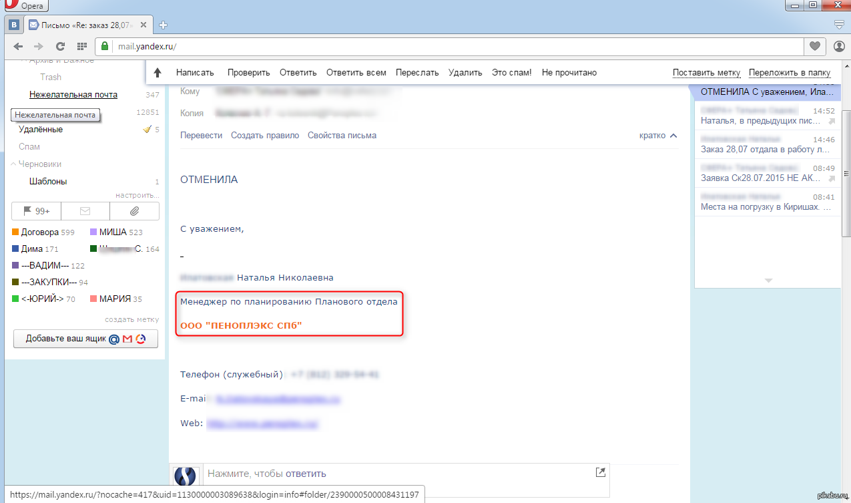Open the Создать правило link
This screenshot has height=503, width=851.
[x=264, y=135]
